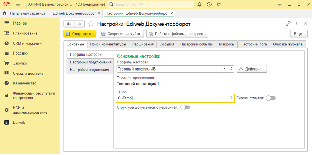Screen dimensions: 312x155
Task: Open the Ediweb sidebar section
Action: (19, 122)
